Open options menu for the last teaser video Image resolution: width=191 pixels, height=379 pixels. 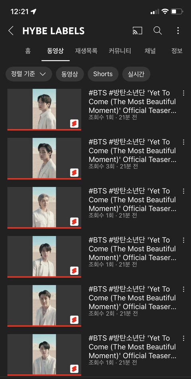tap(183, 338)
